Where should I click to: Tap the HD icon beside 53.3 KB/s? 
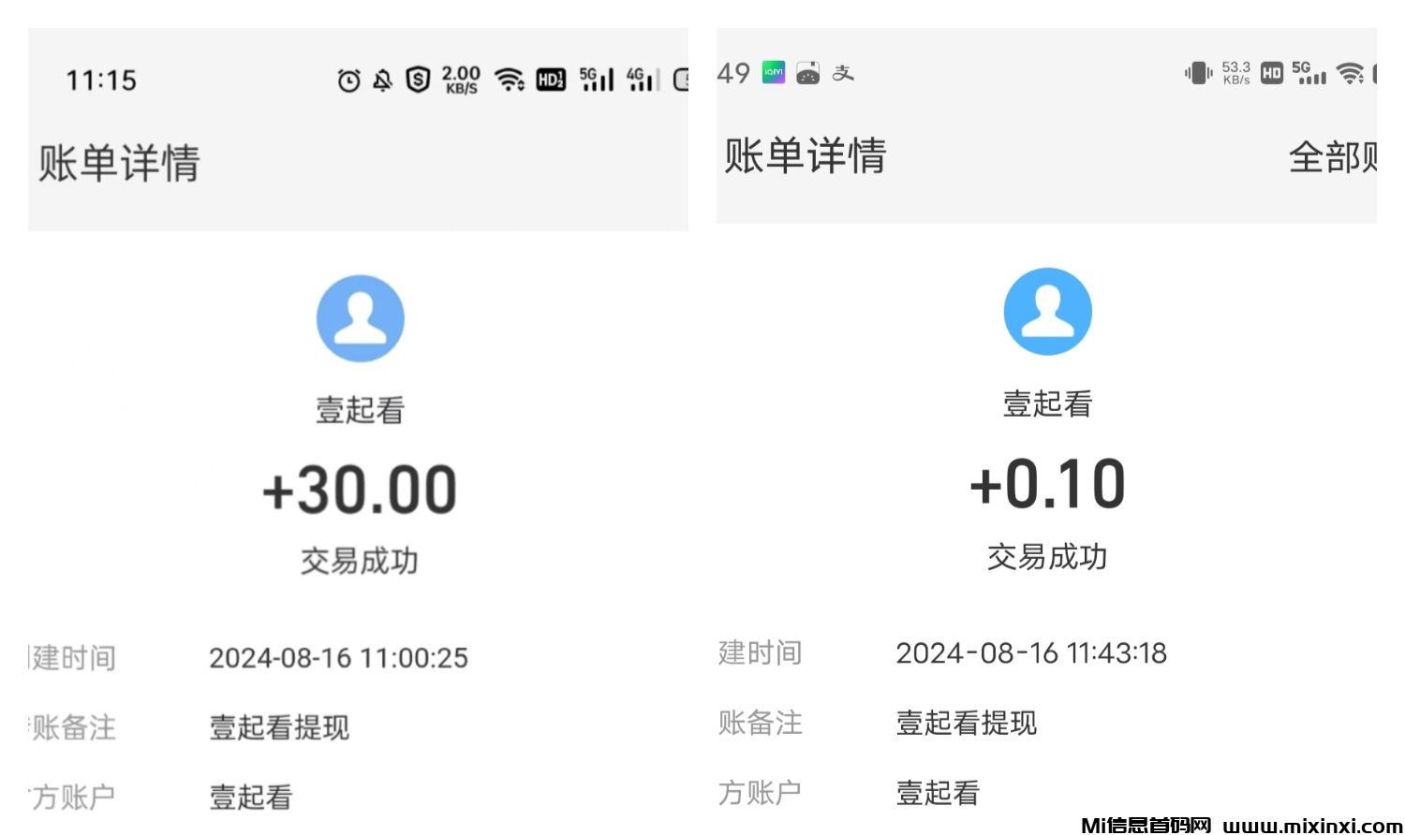pyautogui.click(x=1271, y=73)
